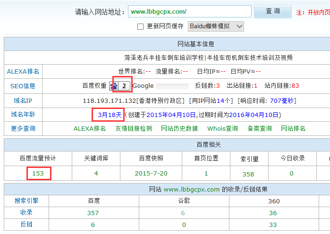330x234 pixels.
Task: Click the 站内链接 count 83
Action: pos(295,86)
